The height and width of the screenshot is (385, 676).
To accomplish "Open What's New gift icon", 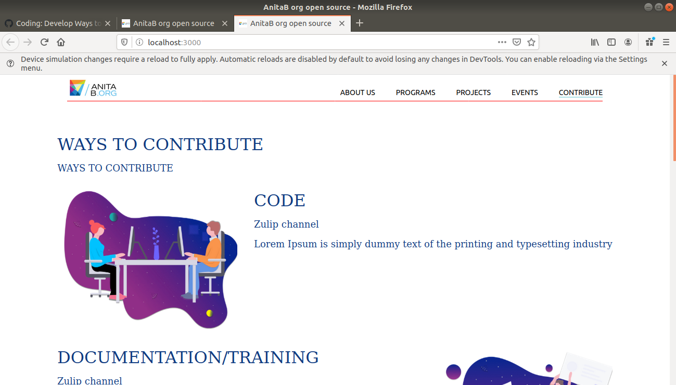I will 649,42.
